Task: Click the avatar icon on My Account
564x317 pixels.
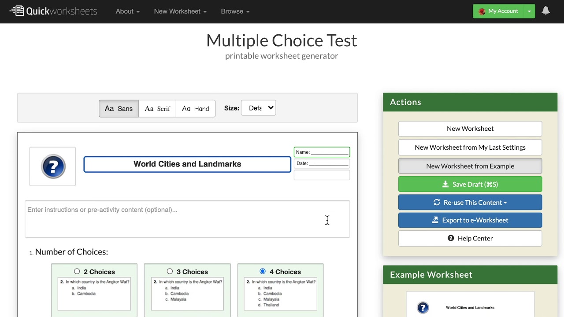Action: click(482, 11)
